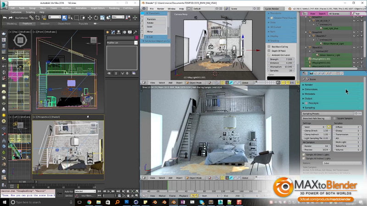This screenshot has height=206, width=367.
Task: Enable Sample All Direct Lights
Action: [304, 155]
